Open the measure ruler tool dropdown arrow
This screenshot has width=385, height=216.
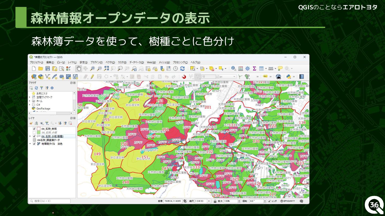275,69
